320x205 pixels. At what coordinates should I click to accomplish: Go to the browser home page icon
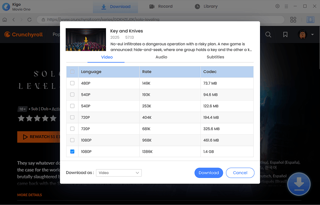tap(5, 20)
